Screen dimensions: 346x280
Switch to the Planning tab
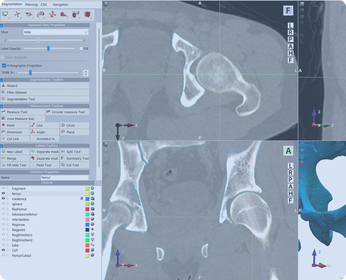(x=31, y=5)
